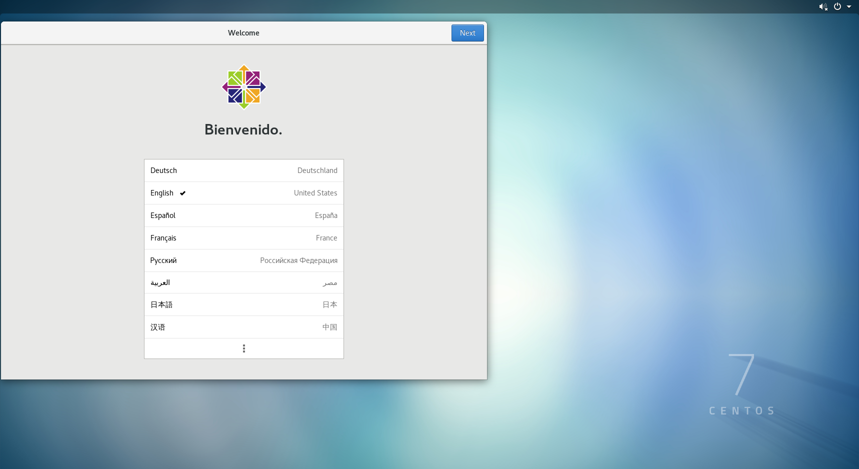
Task: Pick Chinese 汉语 language row
Action: pos(244,327)
